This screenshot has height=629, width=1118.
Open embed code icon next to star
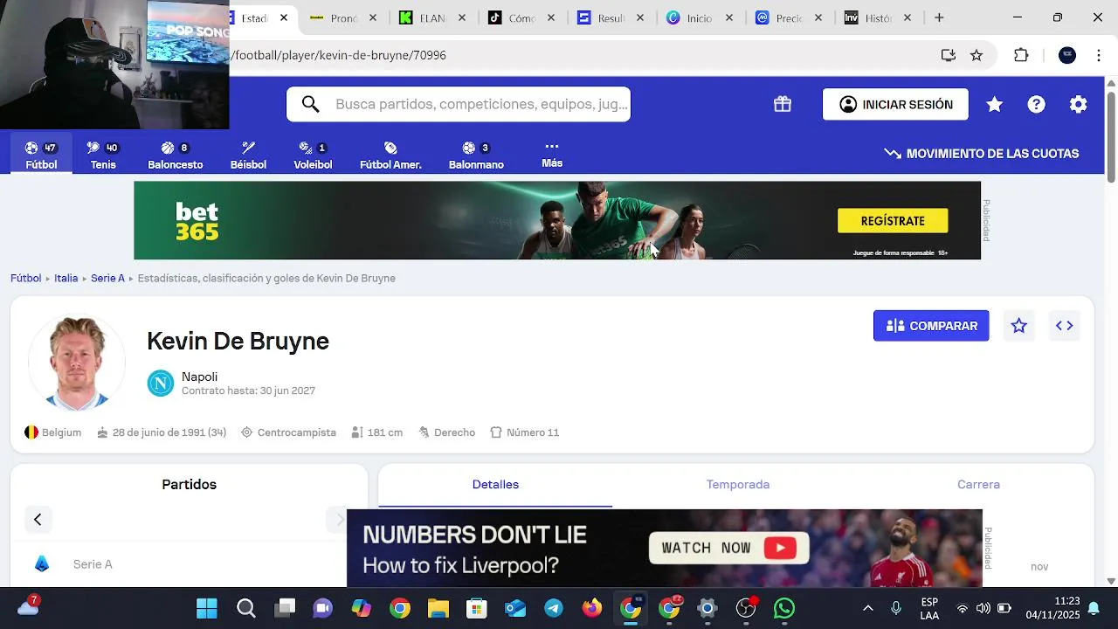[1064, 326]
